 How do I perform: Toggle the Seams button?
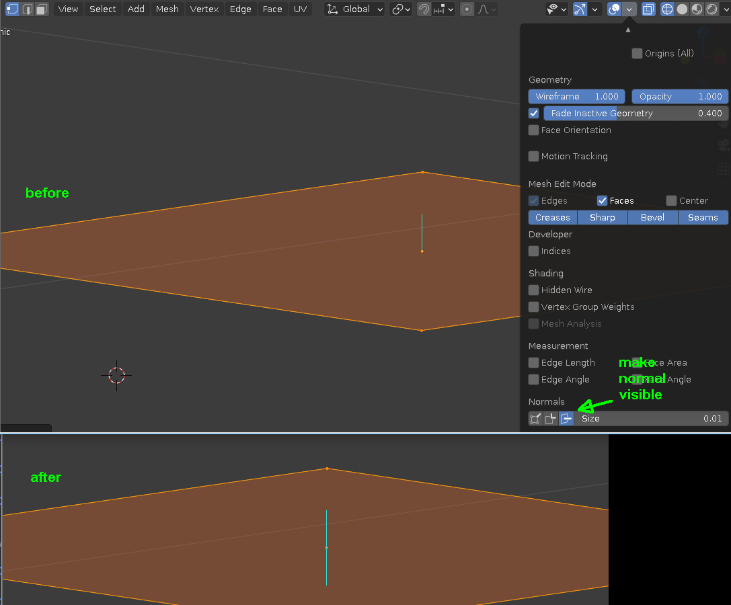pos(703,218)
